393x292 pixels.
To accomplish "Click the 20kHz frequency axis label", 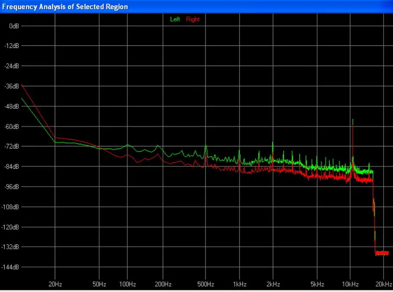I will tap(383, 284).
